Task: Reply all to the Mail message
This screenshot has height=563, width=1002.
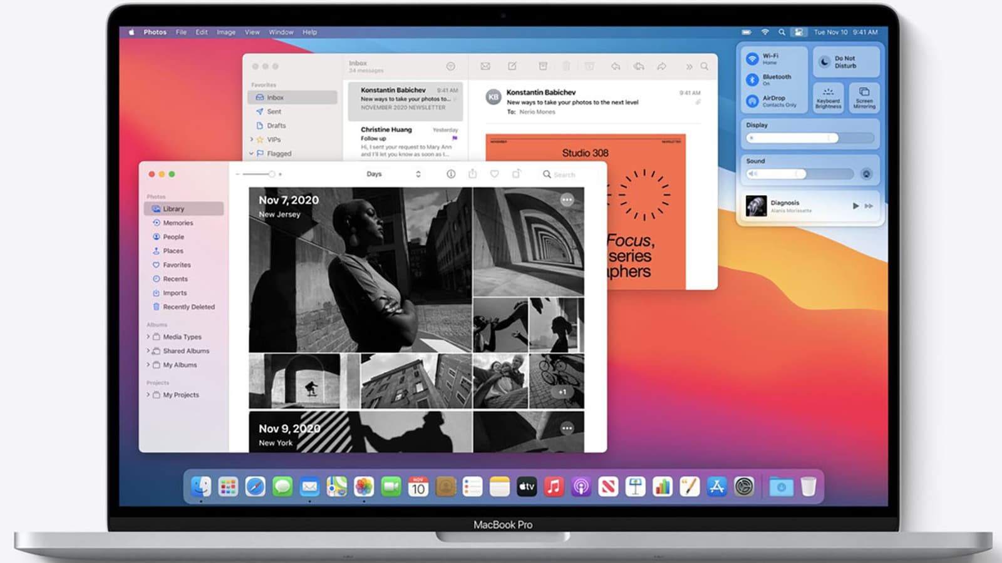Action: pyautogui.click(x=639, y=66)
